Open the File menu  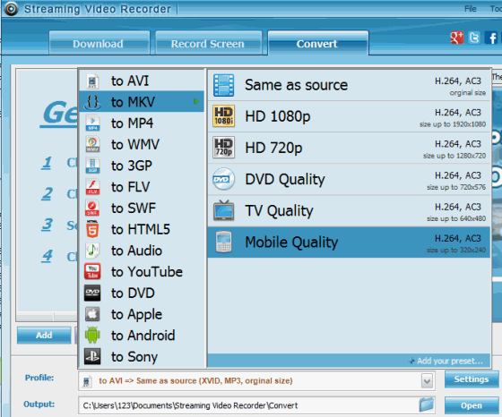click(471, 9)
